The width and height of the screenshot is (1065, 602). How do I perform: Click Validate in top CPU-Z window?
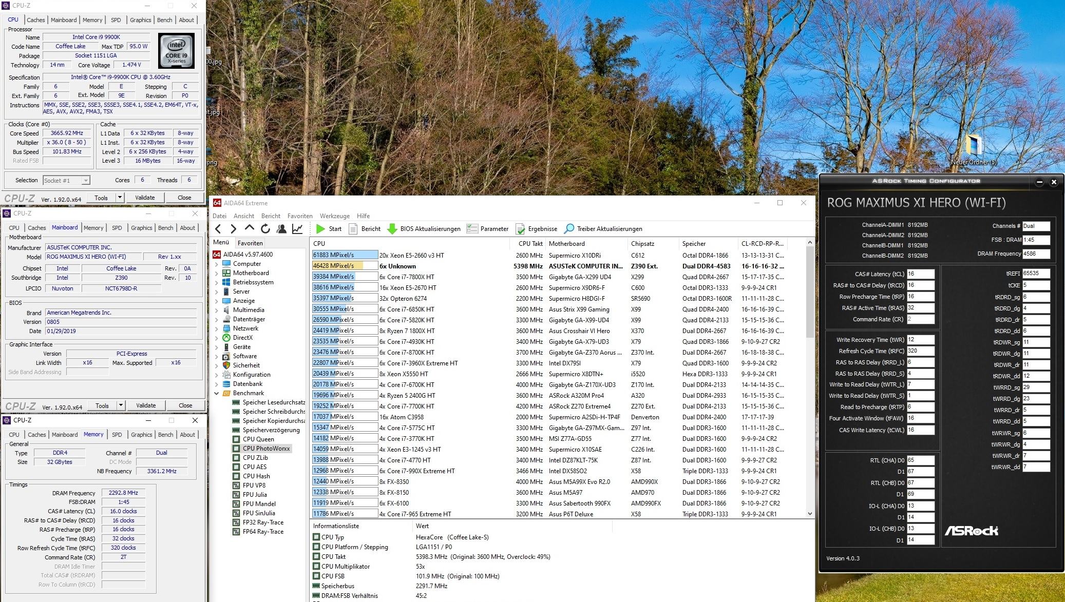[145, 198]
